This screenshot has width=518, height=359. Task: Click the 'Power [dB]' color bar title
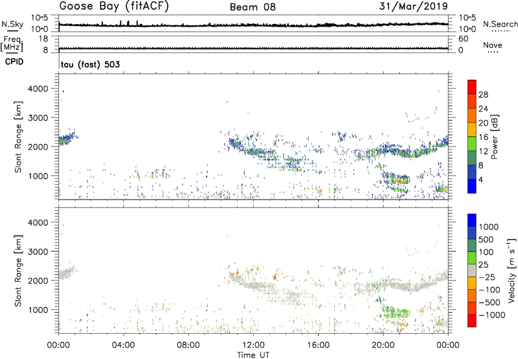[494, 137]
